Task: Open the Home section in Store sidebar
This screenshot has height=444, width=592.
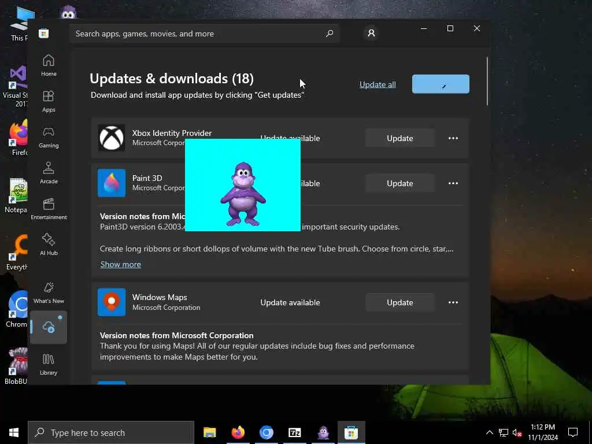Action: [x=49, y=66]
